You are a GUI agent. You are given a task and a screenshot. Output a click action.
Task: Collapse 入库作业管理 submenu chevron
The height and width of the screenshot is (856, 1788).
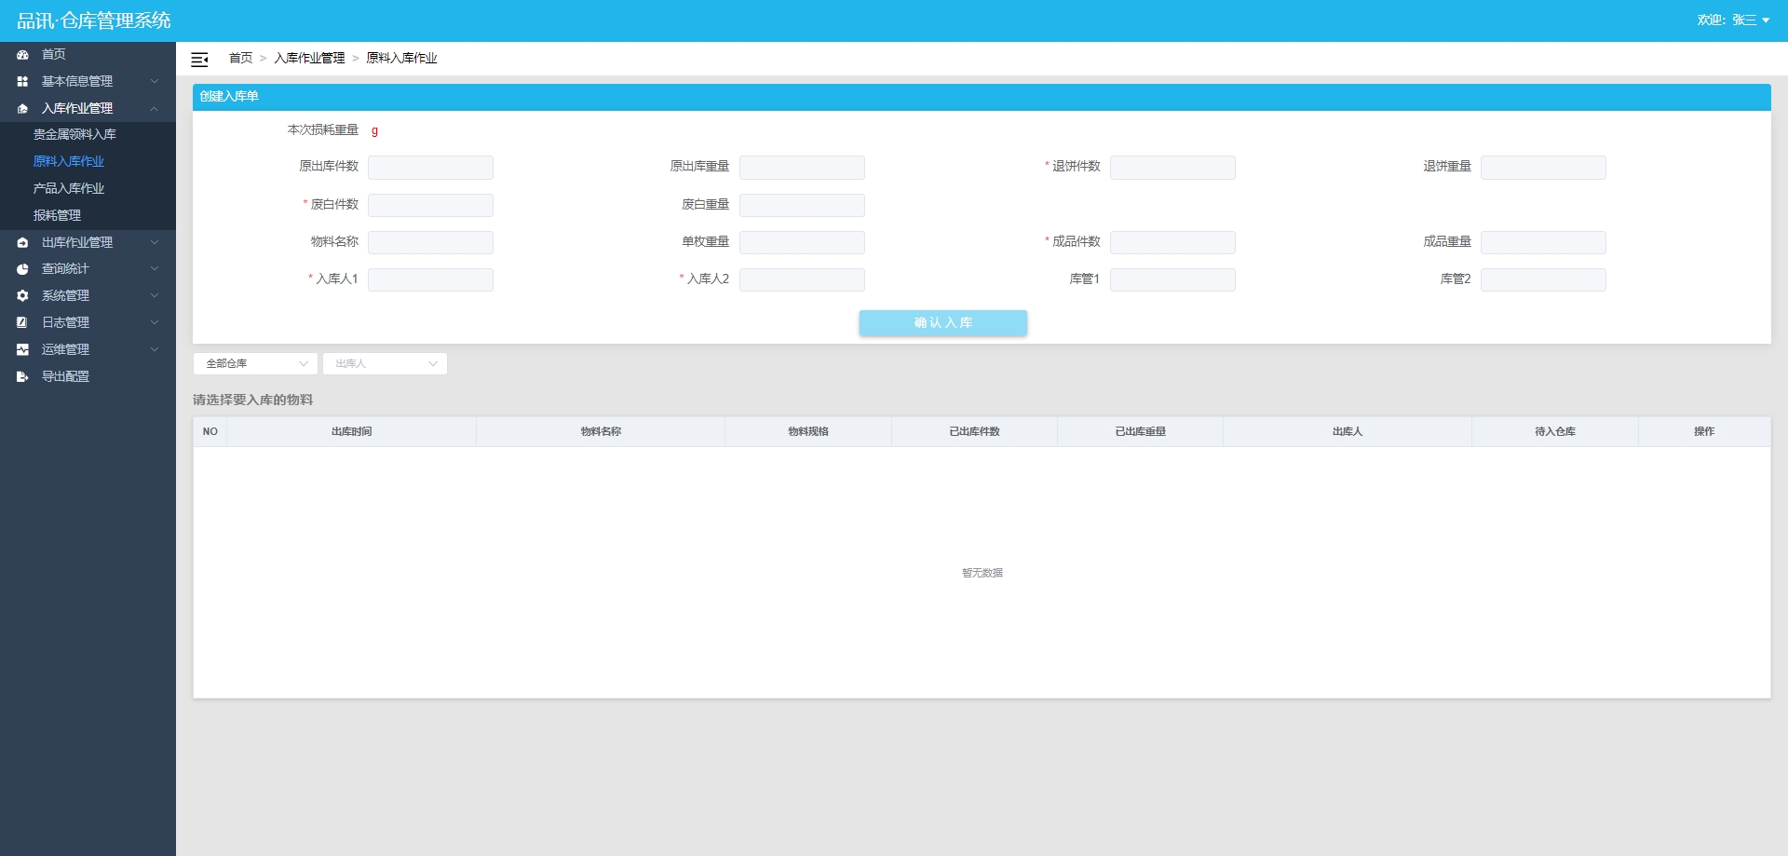point(155,109)
